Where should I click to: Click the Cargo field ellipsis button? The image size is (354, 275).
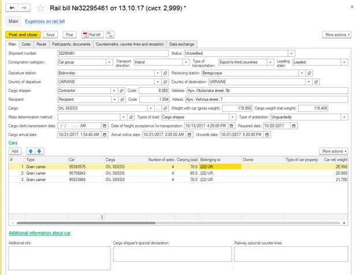click(158, 108)
